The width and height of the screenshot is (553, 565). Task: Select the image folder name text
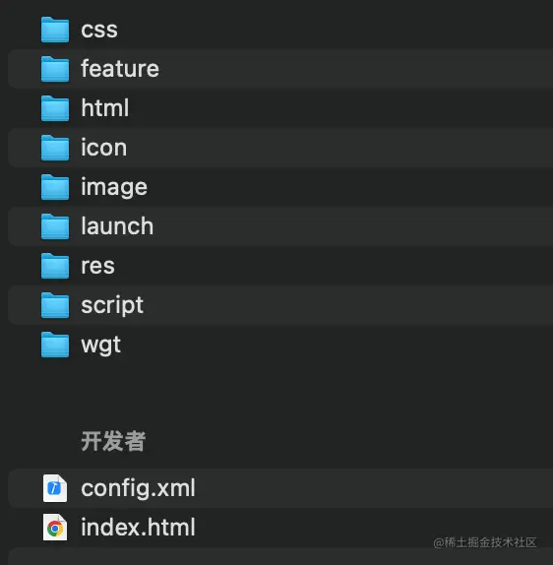(114, 187)
